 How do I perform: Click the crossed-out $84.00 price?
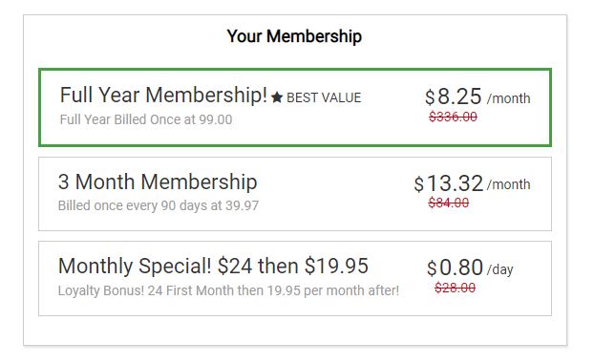pos(449,203)
